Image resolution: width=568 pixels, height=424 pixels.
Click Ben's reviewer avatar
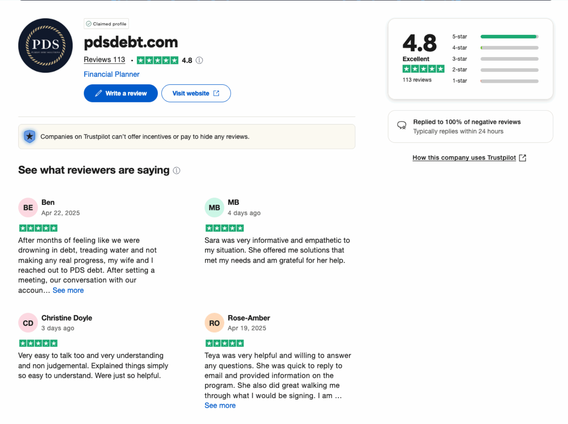tap(28, 207)
